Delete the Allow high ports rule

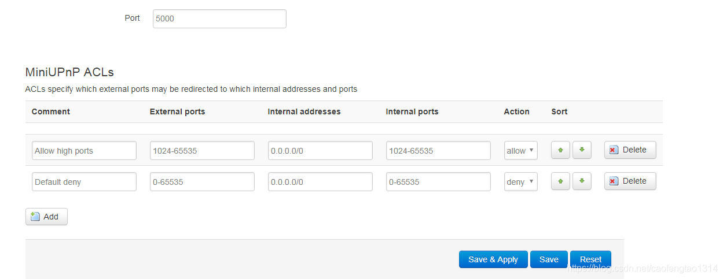[x=630, y=150]
